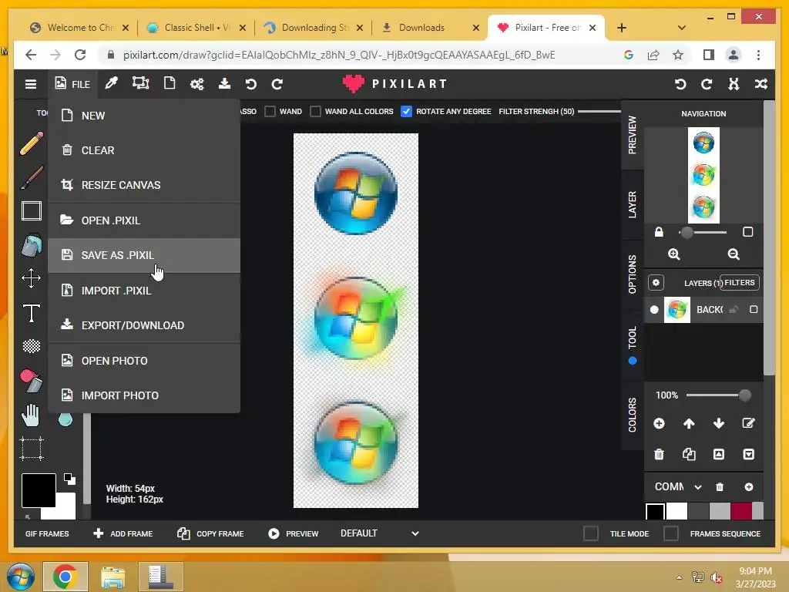
Task: Select the hand pan tool
Action: click(30, 415)
